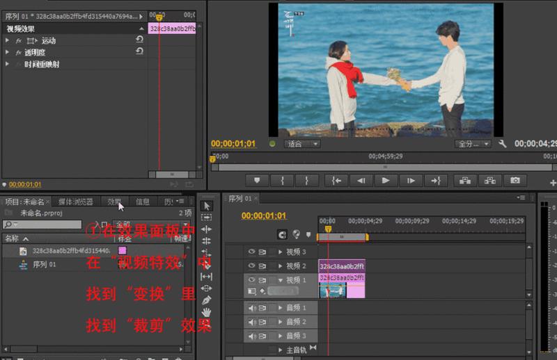Screen dimensions: 557x360
Task: Expand the 视频 2 track
Action: 281,265
